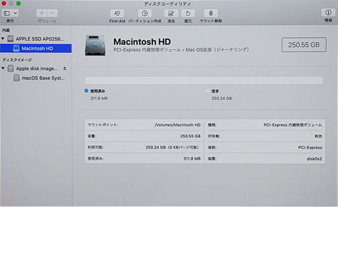The height and width of the screenshot is (263, 338).
Task: Click the 250.55 GB capacity table value
Action: [190, 136]
